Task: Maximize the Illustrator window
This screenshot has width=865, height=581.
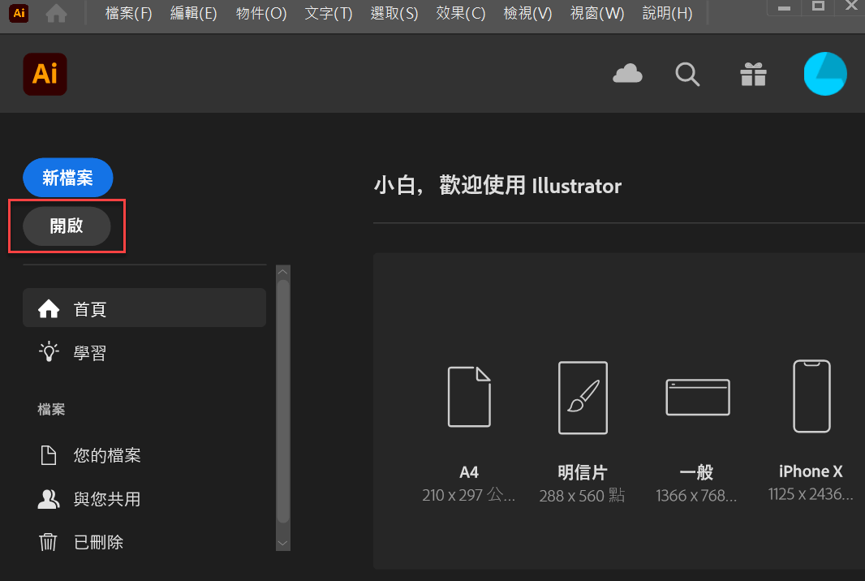Action: click(818, 6)
